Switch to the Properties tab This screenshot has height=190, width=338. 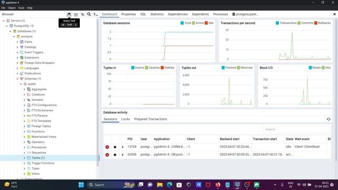[128, 14]
